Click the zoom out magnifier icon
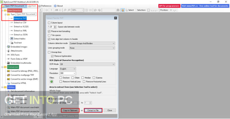The width and height of the screenshot is (230, 119). point(65,10)
